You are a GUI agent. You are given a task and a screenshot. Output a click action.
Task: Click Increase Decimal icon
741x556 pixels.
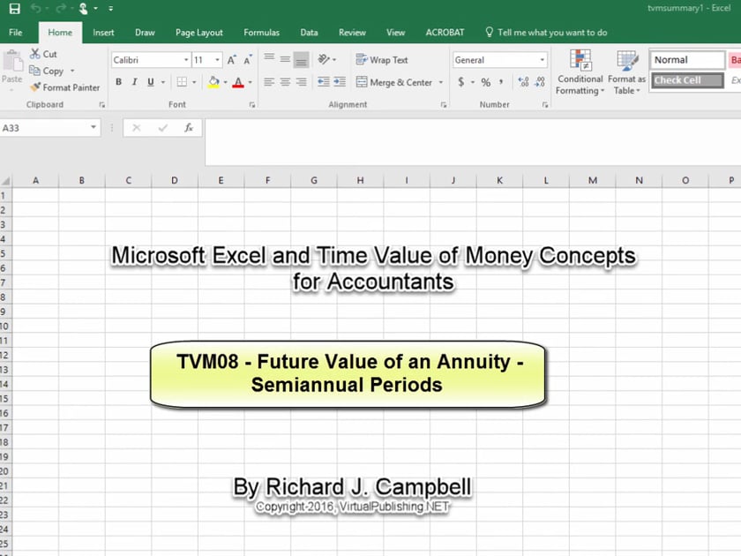tap(523, 82)
